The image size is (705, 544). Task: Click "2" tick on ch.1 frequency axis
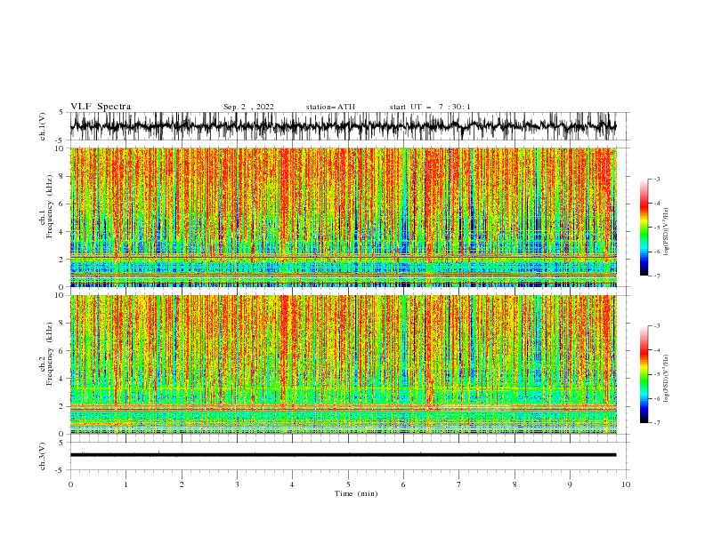tap(61, 260)
